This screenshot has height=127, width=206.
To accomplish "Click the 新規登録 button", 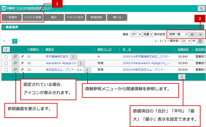I will coord(96,17).
